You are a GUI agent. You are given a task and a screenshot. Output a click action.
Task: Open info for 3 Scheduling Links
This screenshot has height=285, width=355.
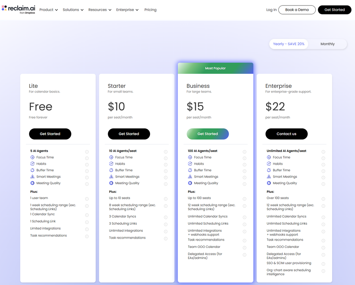click(166, 224)
